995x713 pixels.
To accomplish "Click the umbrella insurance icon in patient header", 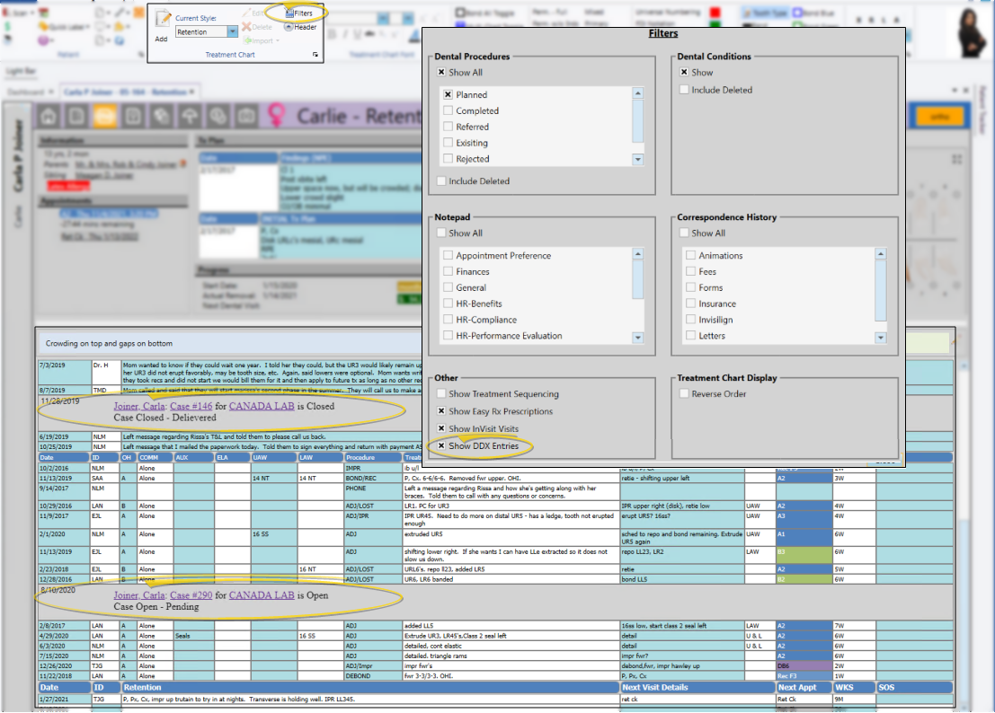I will [190, 116].
